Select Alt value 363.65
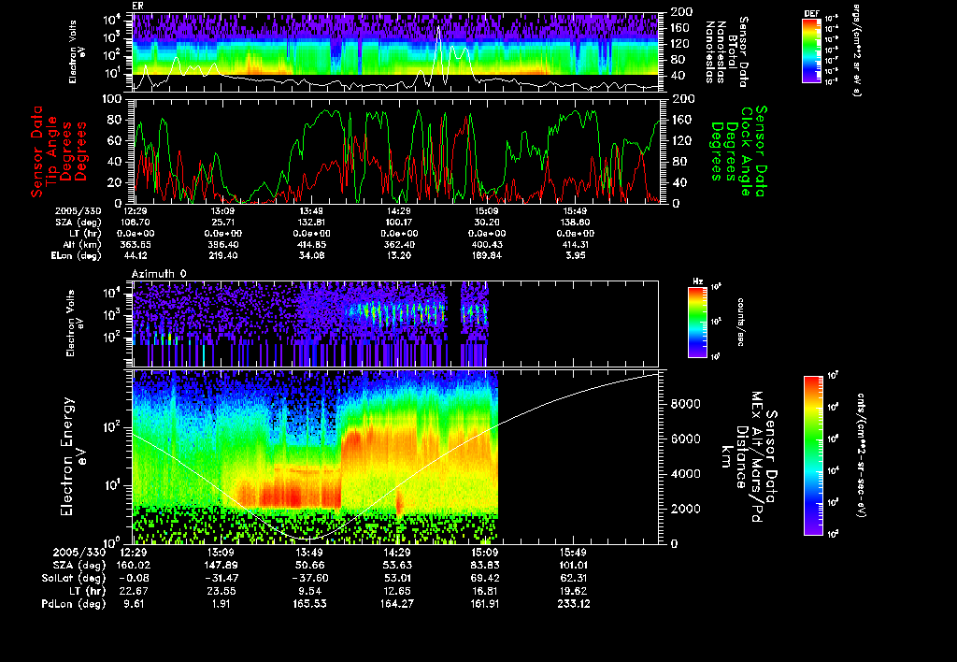957x662 pixels. point(136,244)
